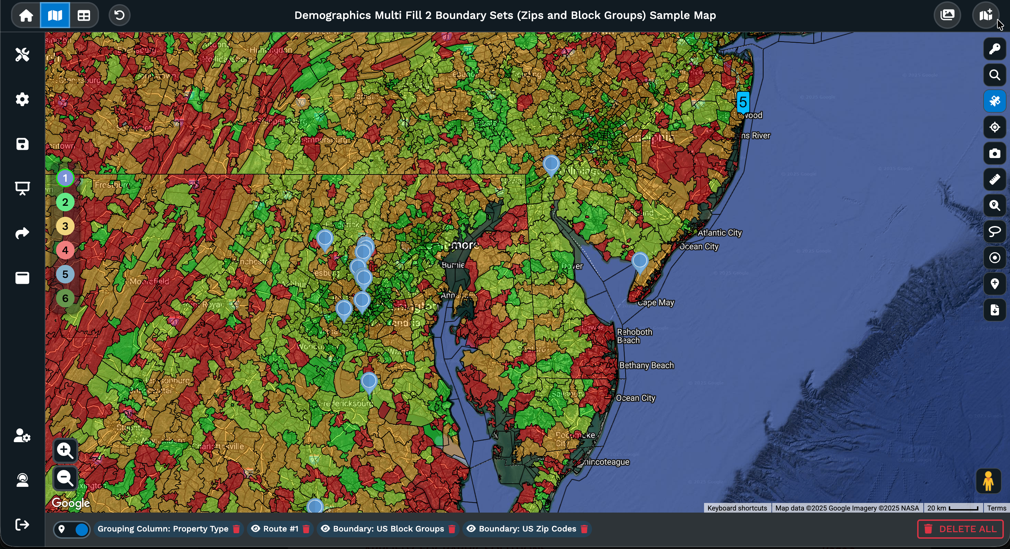This screenshot has height=549, width=1010.
Task: Open the Keyboard shortcuts link
Action: (x=736, y=508)
